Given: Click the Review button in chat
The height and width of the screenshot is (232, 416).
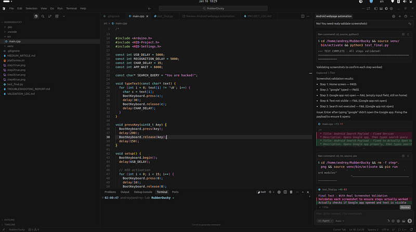Looking at the screenshot, I should pos(405,208).
